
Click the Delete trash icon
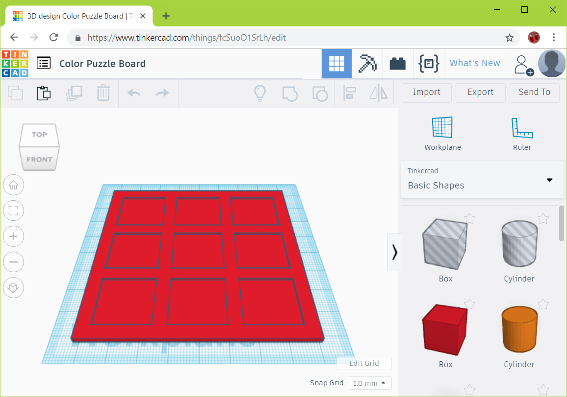pos(103,93)
